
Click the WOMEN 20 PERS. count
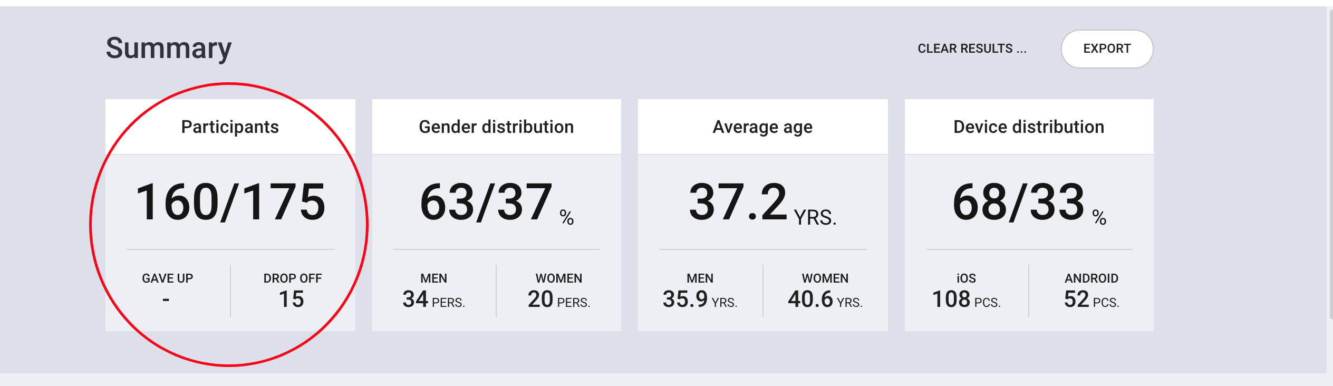pos(559,291)
